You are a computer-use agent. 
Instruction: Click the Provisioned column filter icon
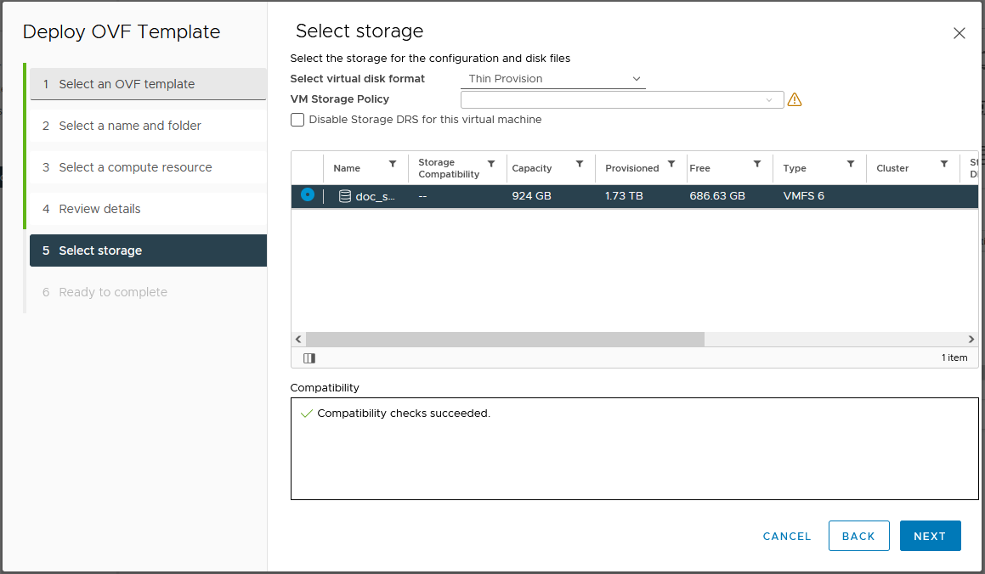coord(671,164)
